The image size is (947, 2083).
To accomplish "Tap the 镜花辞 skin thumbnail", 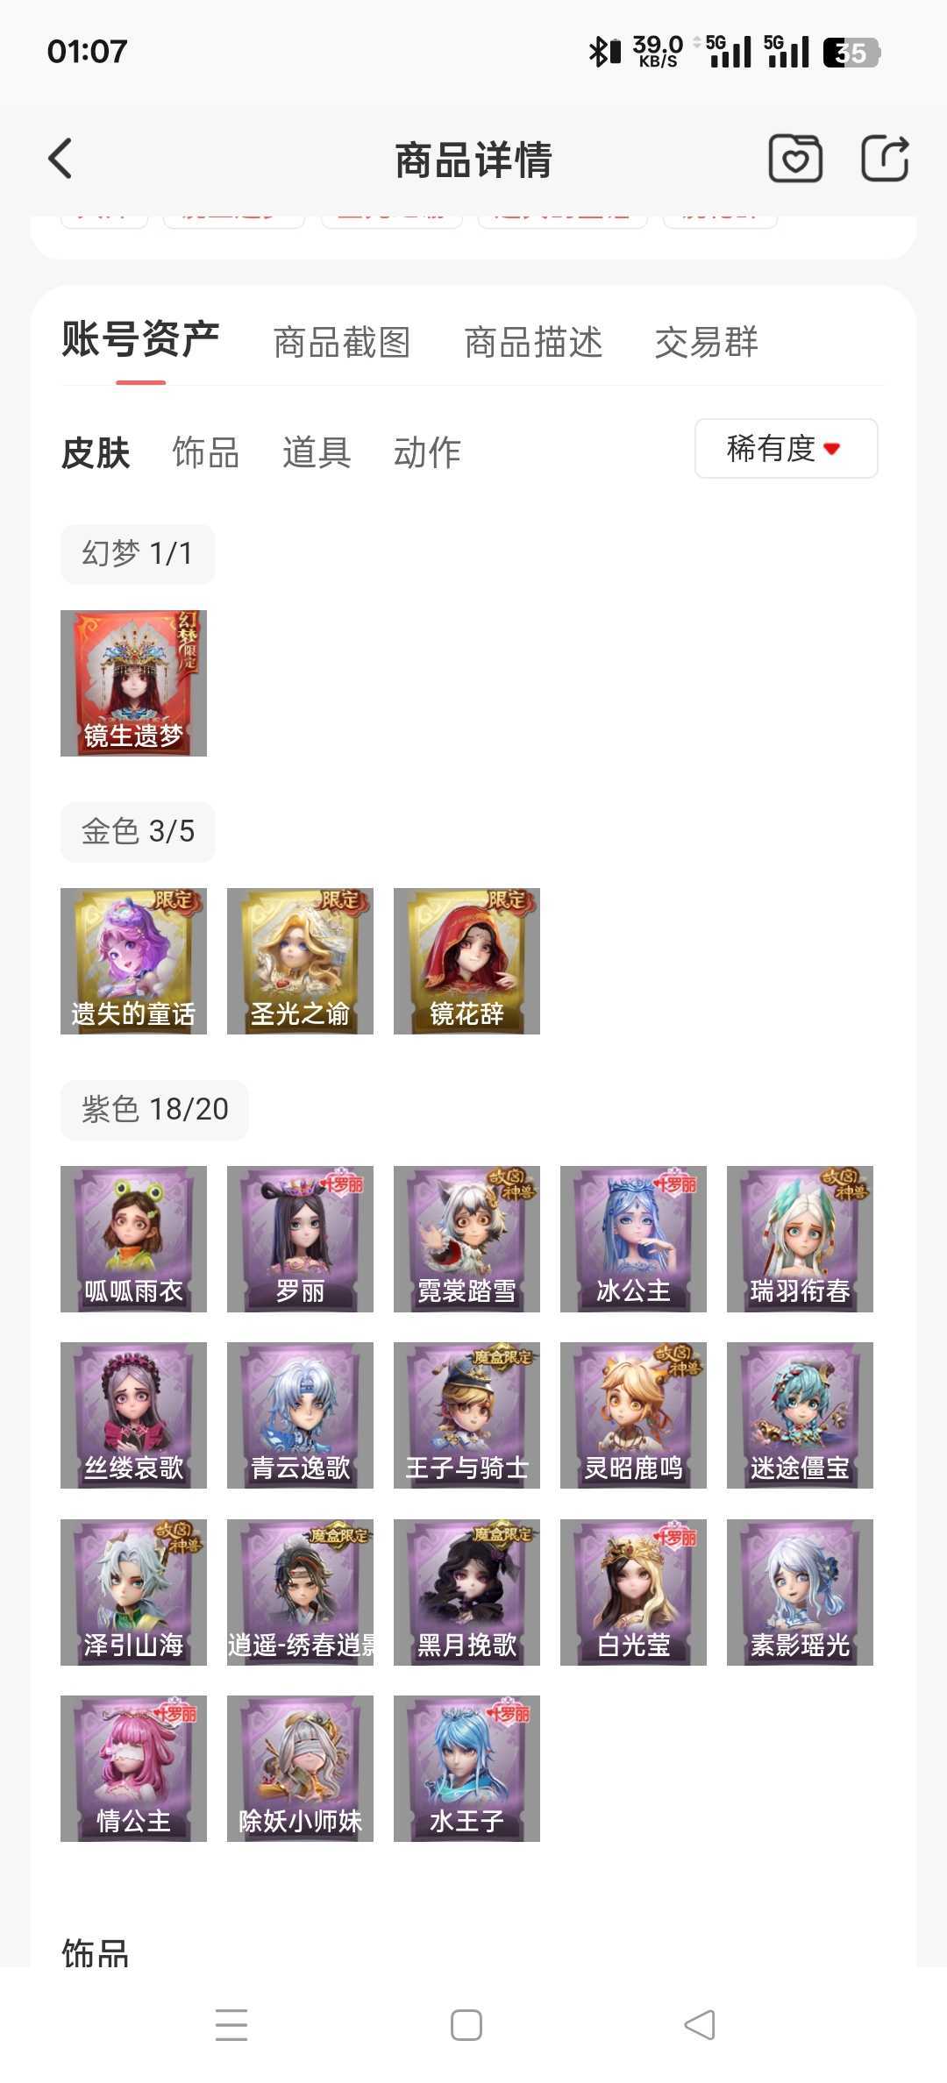I will click(x=466, y=961).
